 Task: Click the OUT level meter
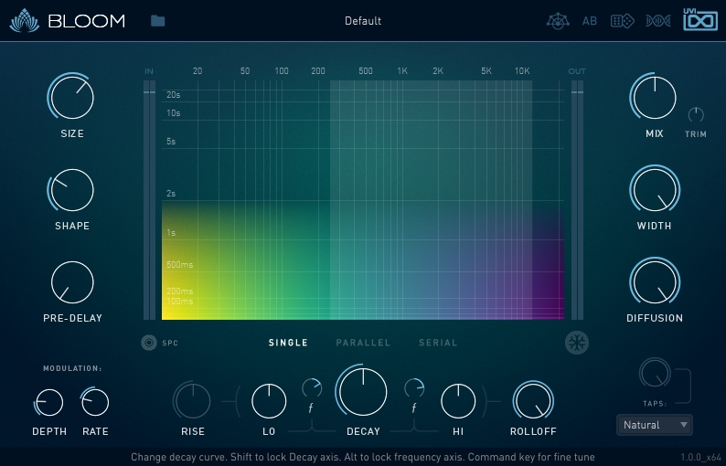577,200
